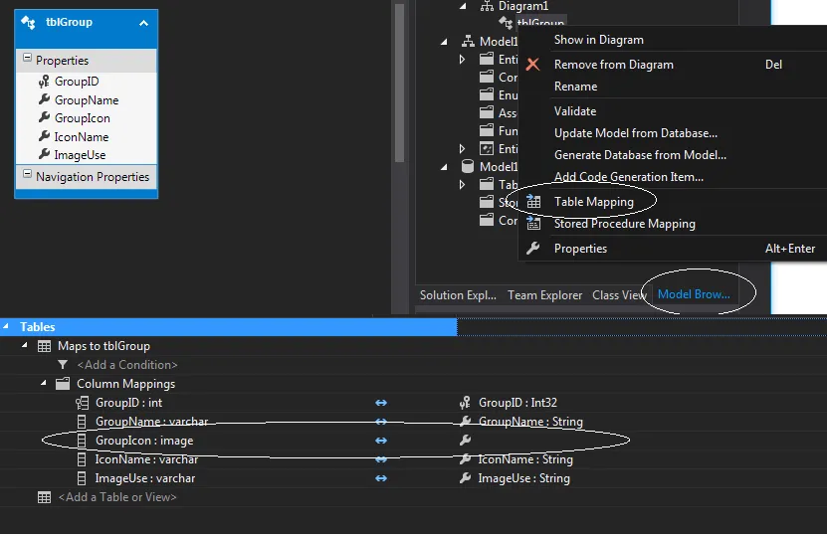Click the diagram vertical scrollbar thumb

point(399,83)
